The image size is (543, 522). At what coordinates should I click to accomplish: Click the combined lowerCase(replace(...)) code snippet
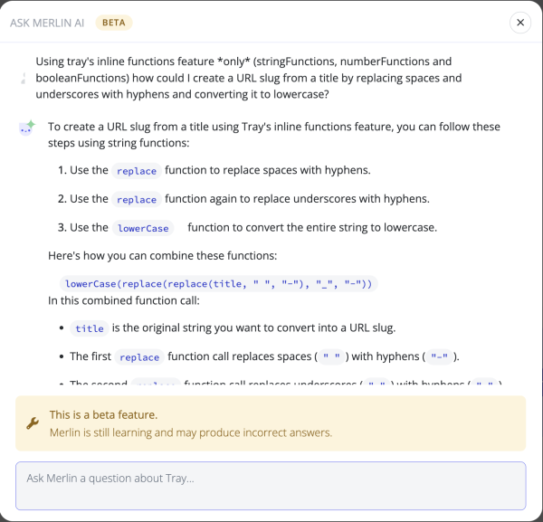pos(218,283)
